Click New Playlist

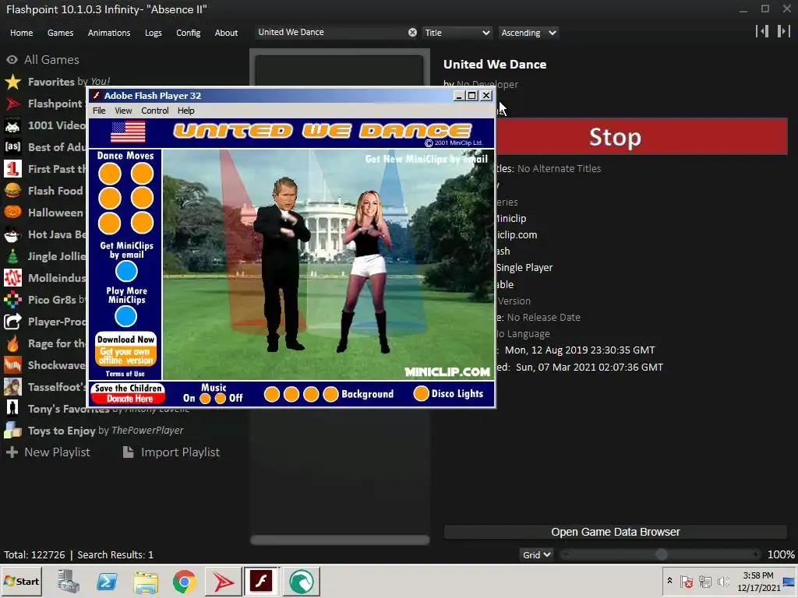point(48,452)
